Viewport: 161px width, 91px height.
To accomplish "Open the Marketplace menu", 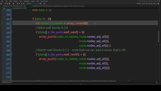I will 26,1.
